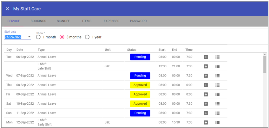
Task: Click Approved status button for 08-Sep-2022
Action: (140, 85)
